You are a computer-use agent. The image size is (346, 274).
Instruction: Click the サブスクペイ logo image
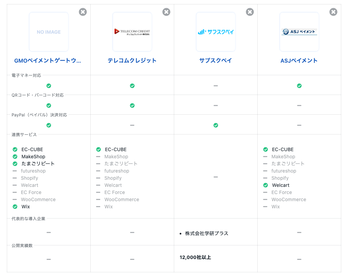coord(216,32)
